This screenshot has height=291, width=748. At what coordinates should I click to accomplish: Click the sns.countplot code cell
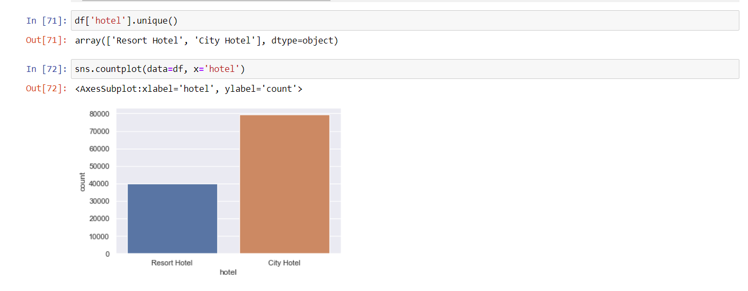405,69
